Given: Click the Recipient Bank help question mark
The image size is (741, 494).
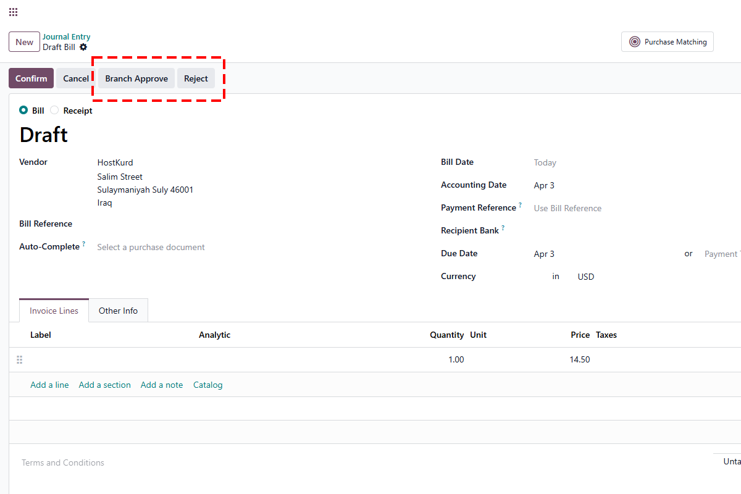Looking at the screenshot, I should [503, 228].
